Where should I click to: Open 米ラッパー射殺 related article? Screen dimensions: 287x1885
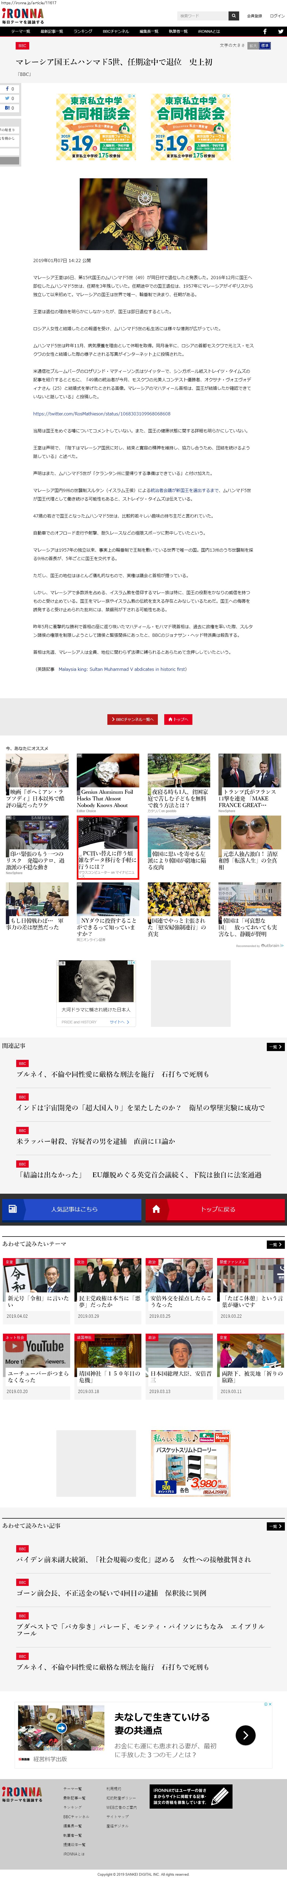96,1142
